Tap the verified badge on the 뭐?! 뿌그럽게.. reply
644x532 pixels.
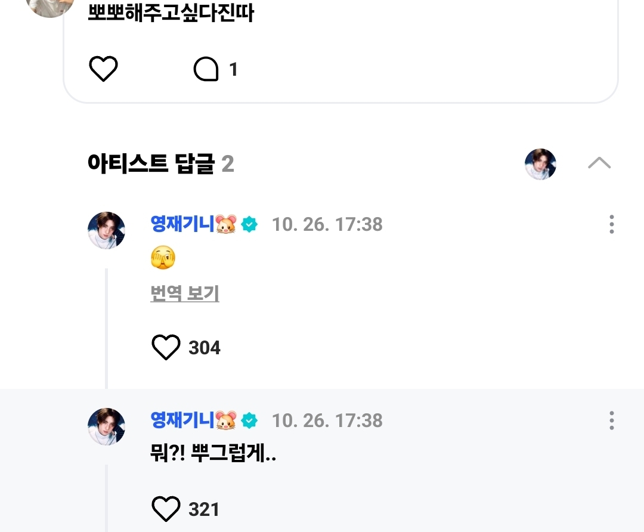(249, 421)
